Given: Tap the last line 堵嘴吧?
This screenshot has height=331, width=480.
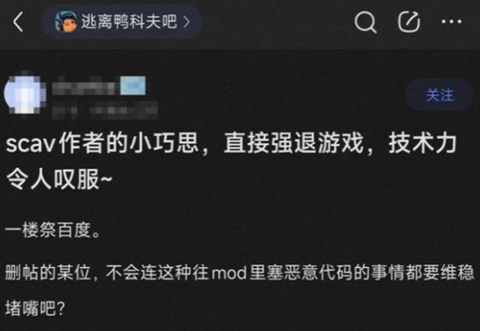Looking at the screenshot, I should (x=35, y=308).
